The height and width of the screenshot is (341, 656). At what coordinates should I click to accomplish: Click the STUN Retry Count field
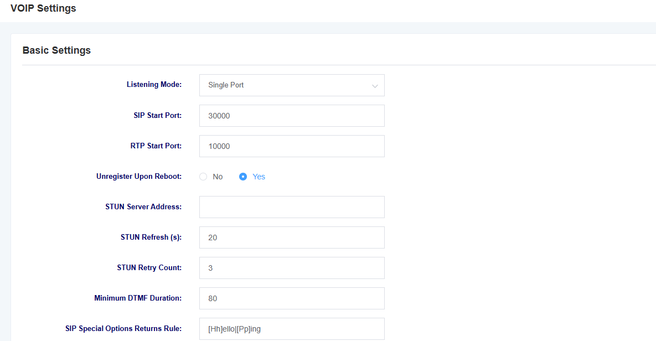pos(292,268)
